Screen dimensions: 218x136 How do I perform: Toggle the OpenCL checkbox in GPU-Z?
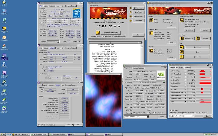pos(134,113)
